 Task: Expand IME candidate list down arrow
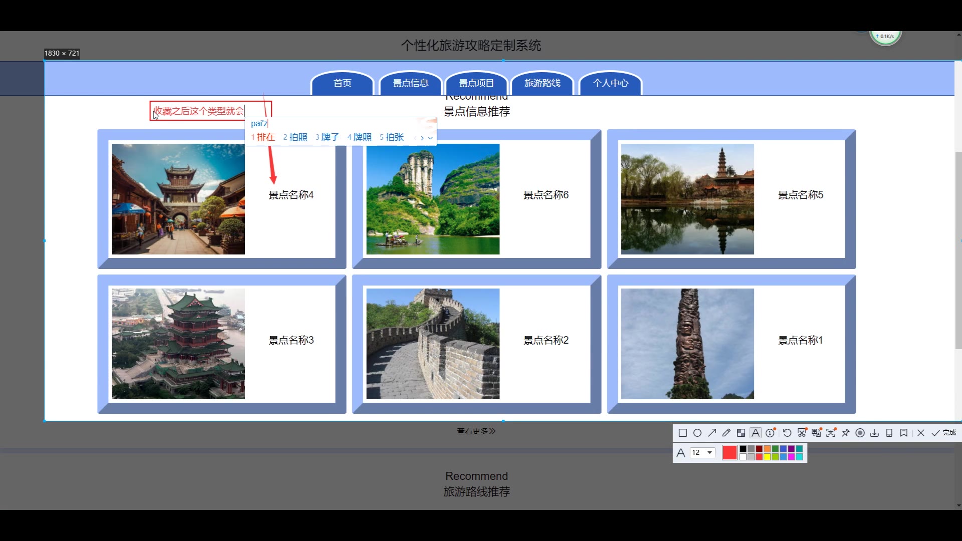[x=430, y=138]
